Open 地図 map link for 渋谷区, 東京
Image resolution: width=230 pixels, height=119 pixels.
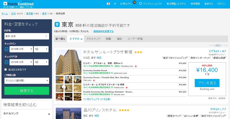pos(99,58)
